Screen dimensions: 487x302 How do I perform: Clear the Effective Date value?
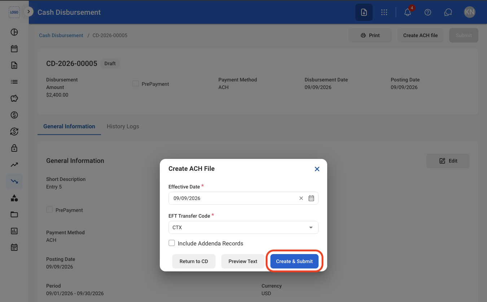pyautogui.click(x=301, y=198)
